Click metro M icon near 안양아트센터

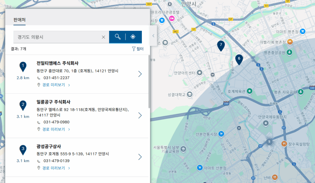coord(213,74)
